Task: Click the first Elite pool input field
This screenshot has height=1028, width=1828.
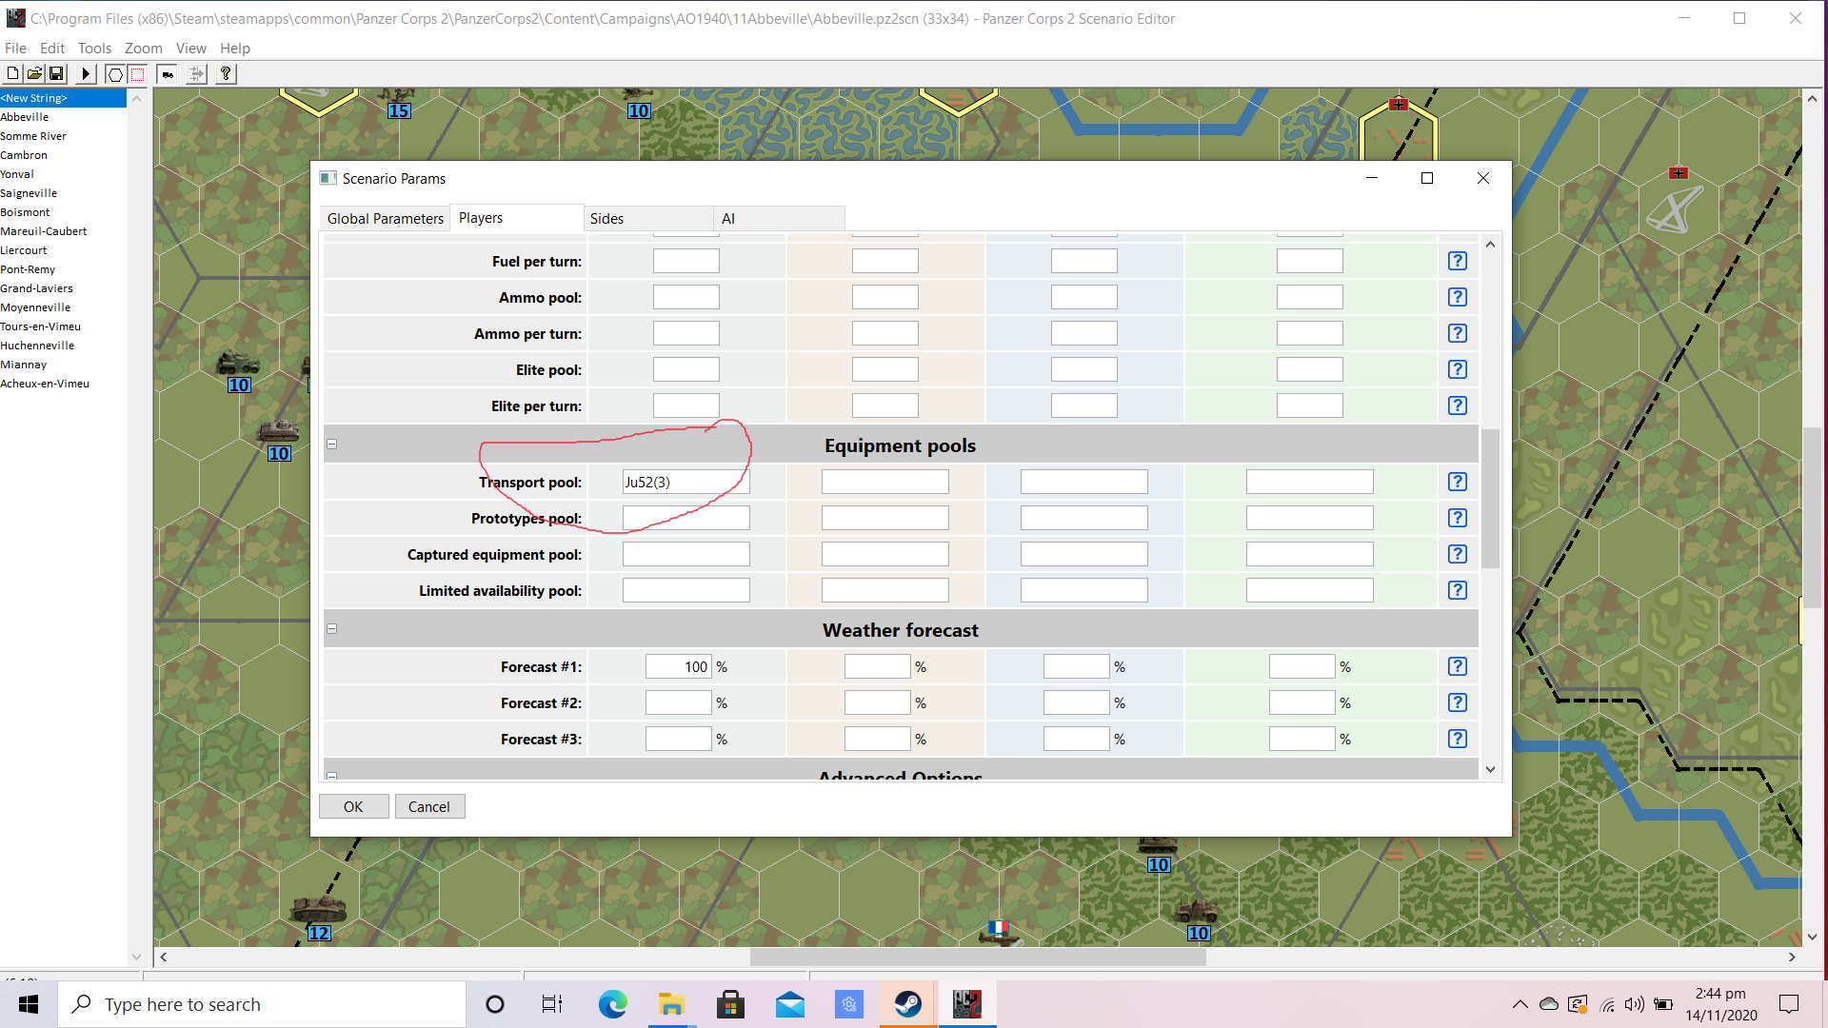Action: pos(685,369)
